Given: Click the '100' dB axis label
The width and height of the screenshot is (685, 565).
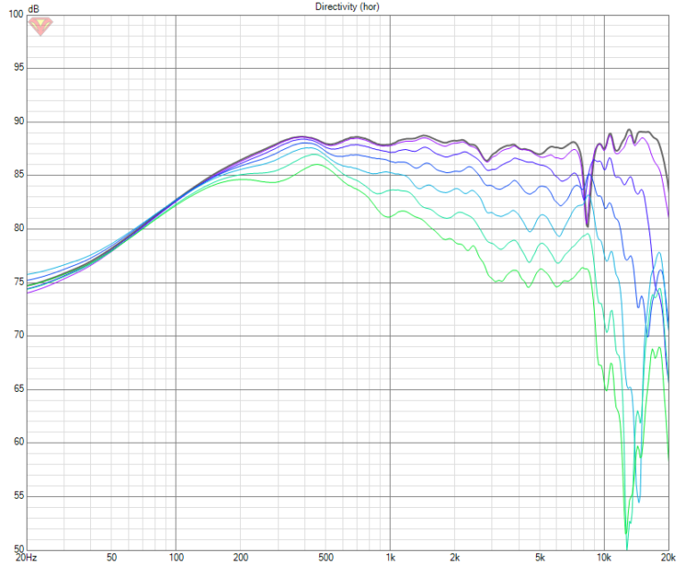Looking at the screenshot, I should (x=16, y=14).
